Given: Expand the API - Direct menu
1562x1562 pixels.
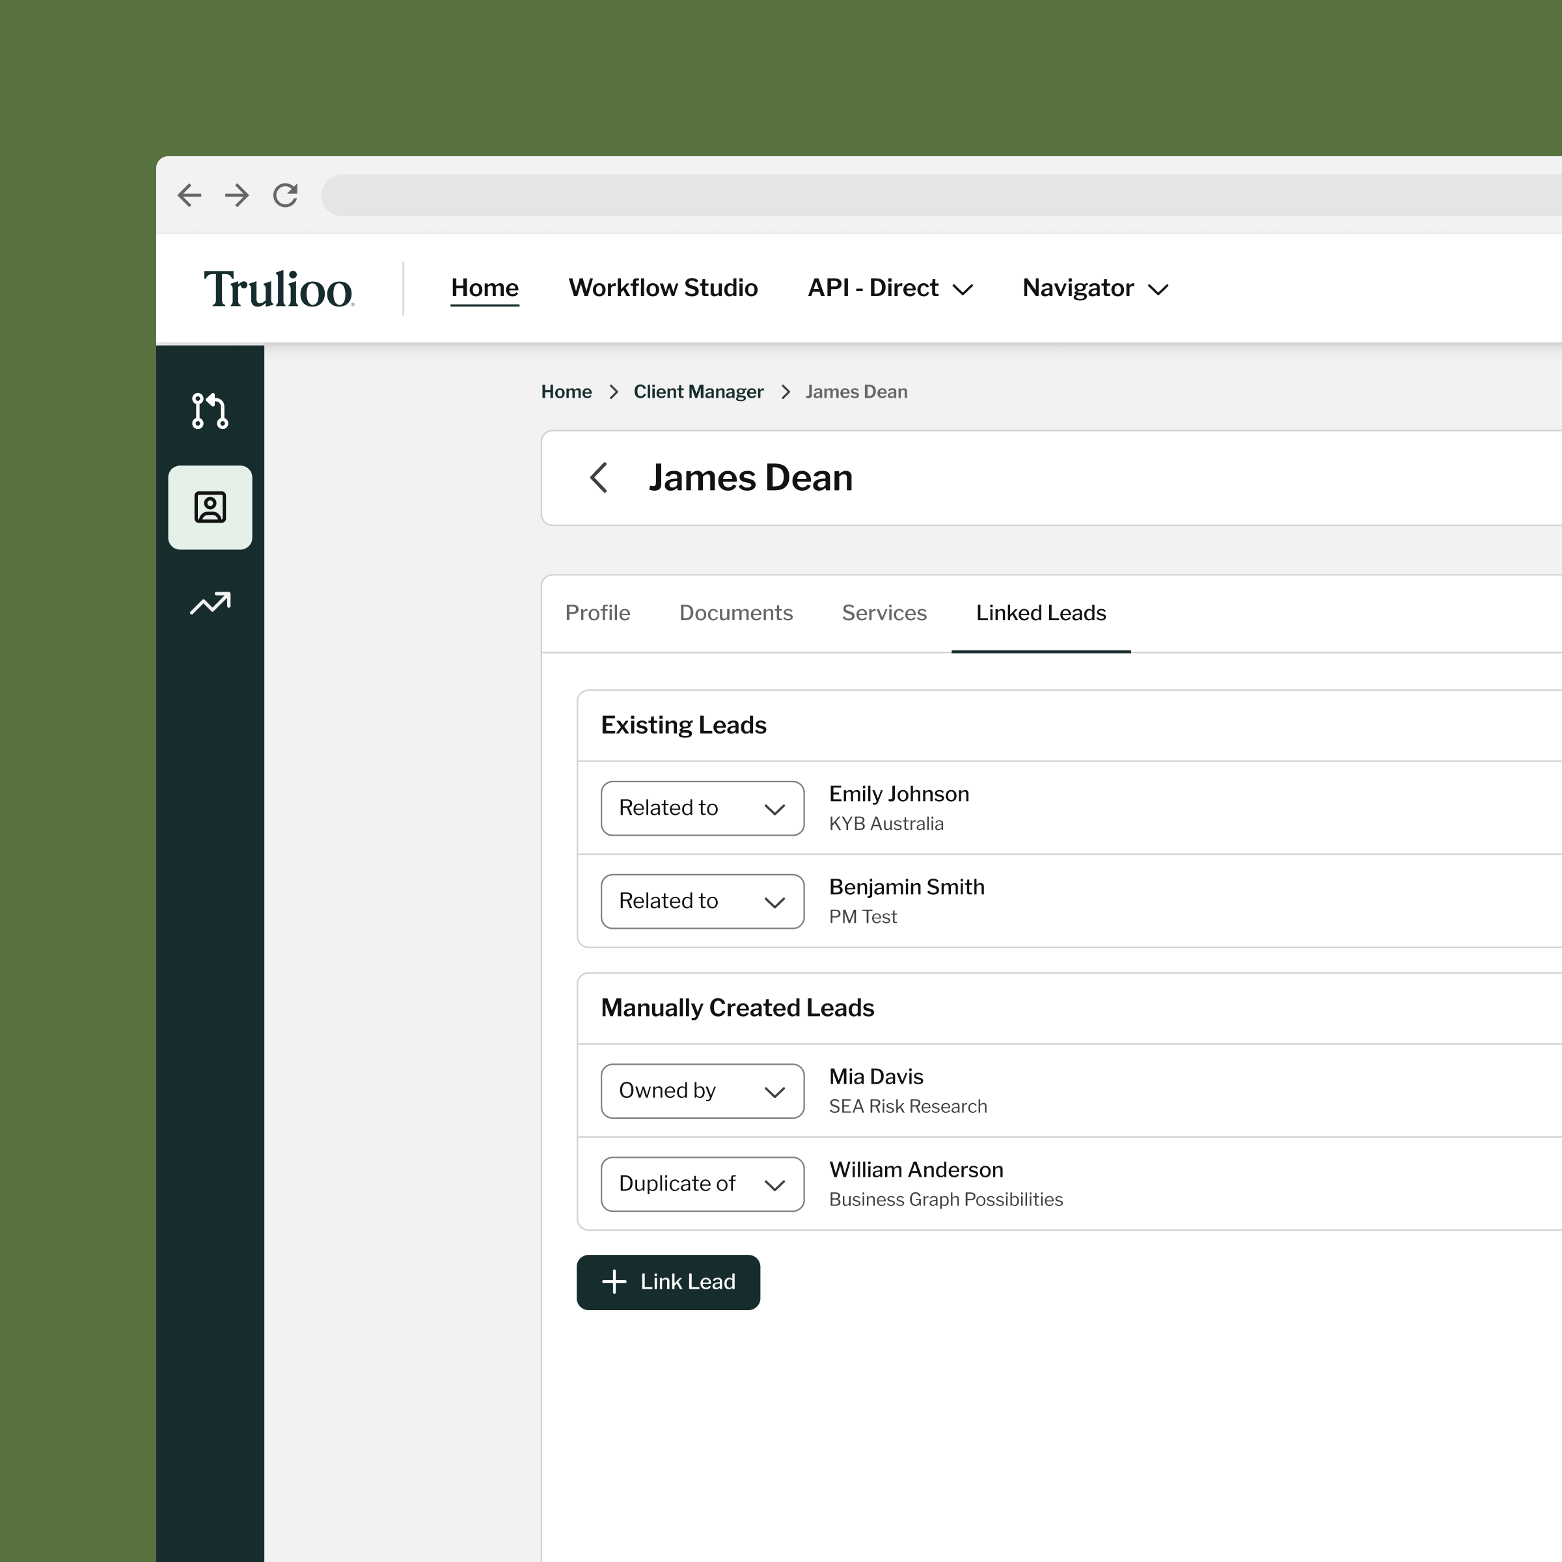Looking at the screenshot, I should [890, 288].
